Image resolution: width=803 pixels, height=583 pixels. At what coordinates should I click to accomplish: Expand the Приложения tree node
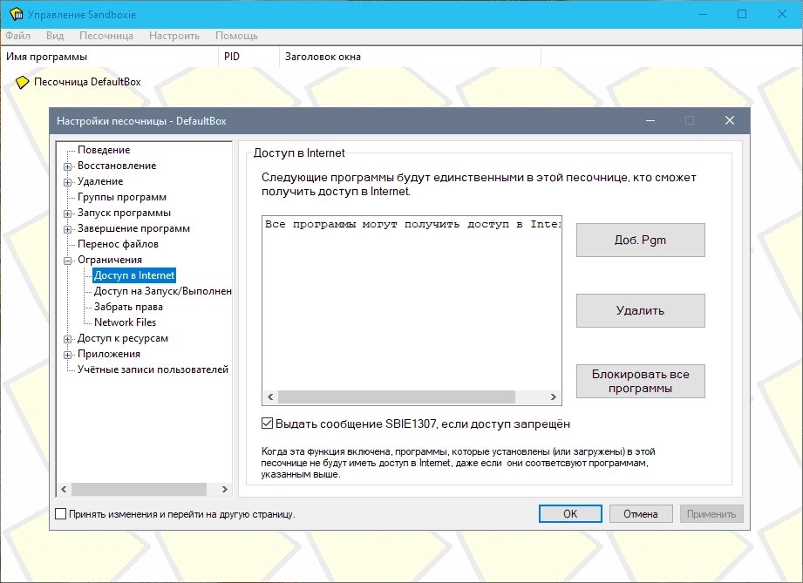pos(68,355)
